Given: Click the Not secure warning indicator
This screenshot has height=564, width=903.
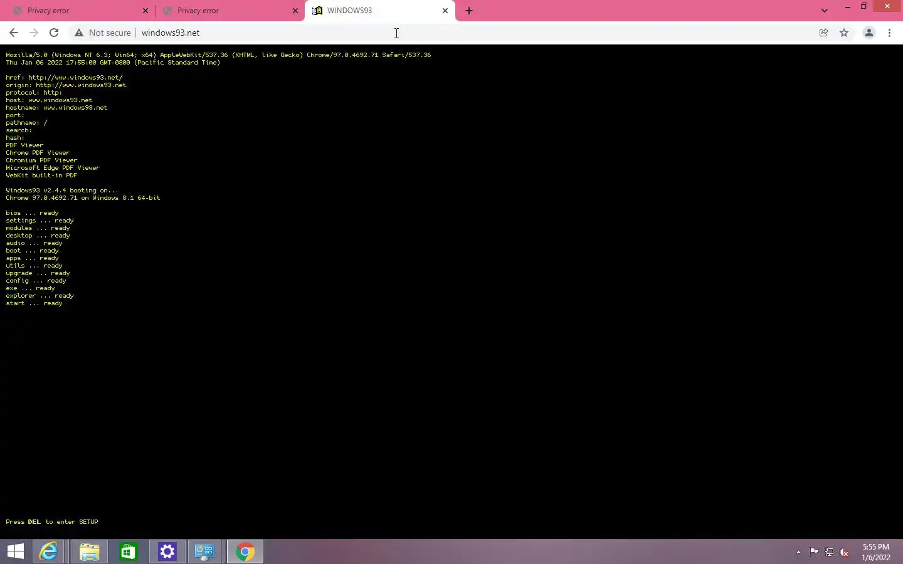Looking at the screenshot, I should pos(103,33).
